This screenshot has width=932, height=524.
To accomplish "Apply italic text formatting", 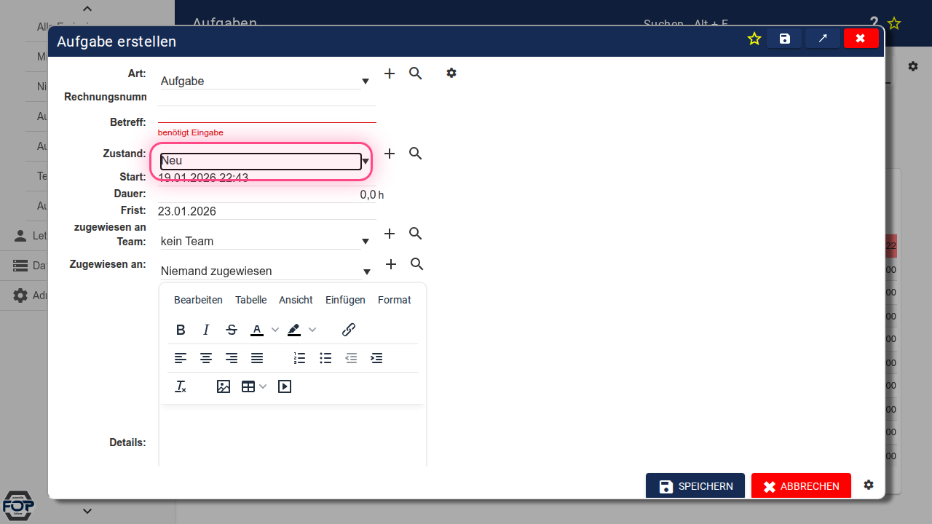I will (x=206, y=330).
